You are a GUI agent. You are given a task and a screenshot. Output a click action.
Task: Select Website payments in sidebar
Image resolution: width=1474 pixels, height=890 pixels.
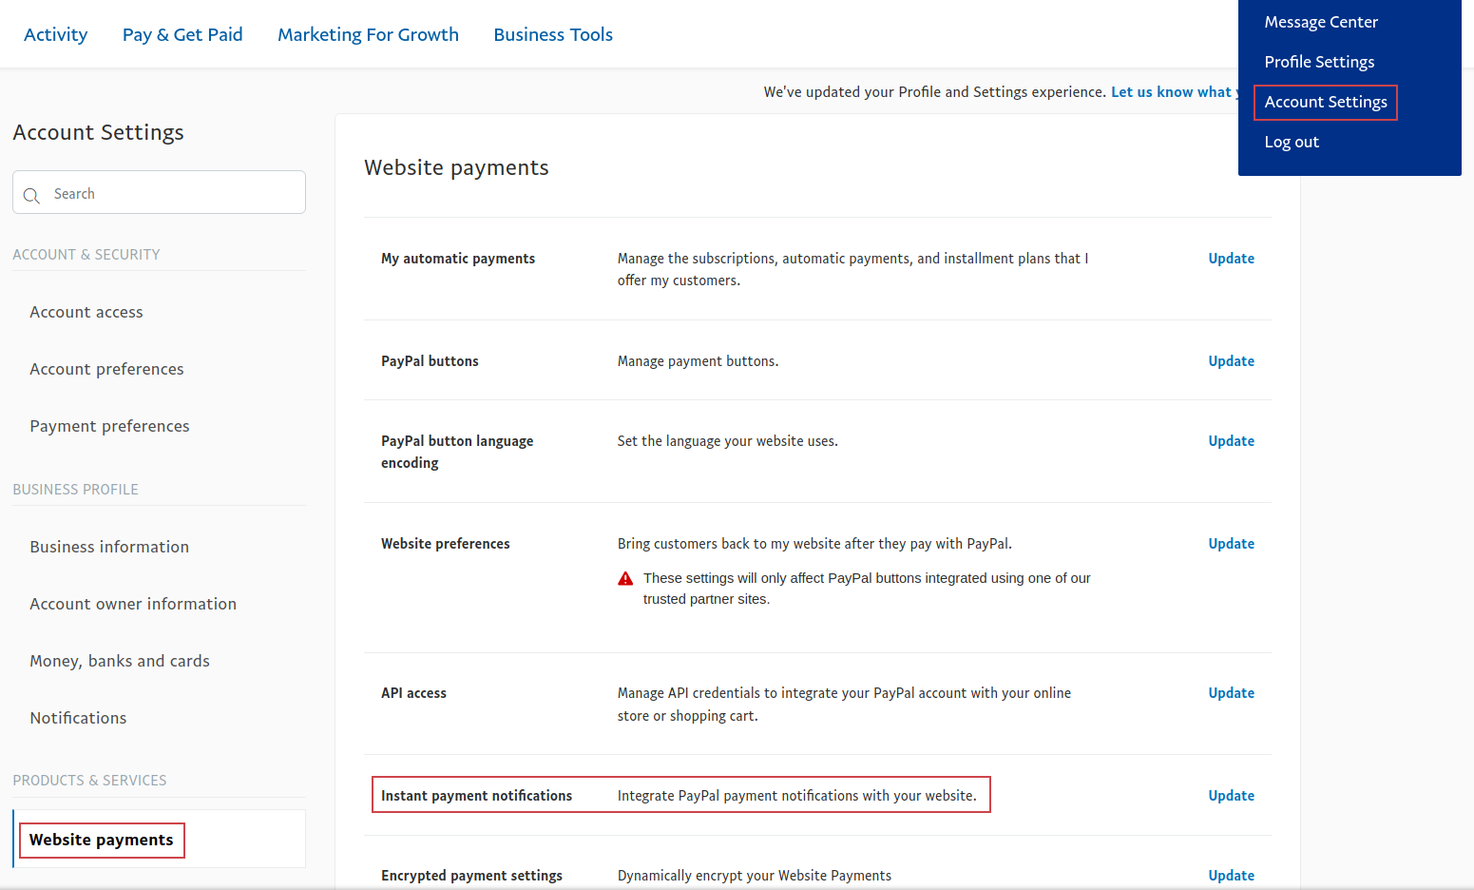(102, 840)
